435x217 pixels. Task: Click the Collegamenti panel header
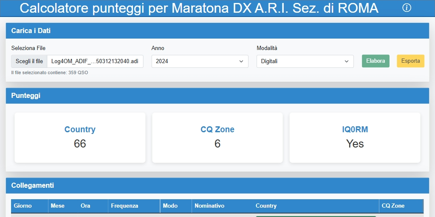click(217, 186)
